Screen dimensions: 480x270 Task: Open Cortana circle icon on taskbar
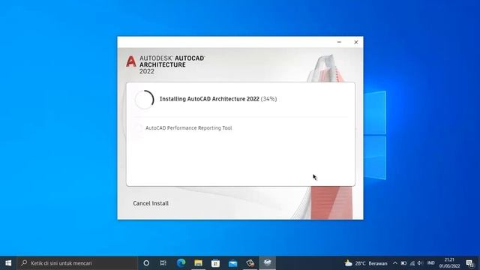coord(146,263)
